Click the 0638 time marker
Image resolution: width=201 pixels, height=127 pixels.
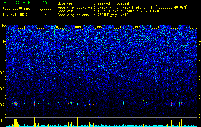click(x=155, y=27)
